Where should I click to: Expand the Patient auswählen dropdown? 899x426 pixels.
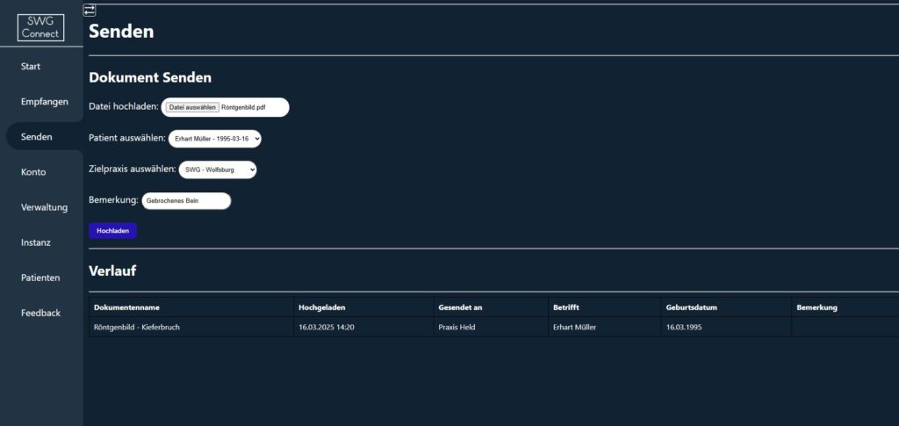coord(215,139)
